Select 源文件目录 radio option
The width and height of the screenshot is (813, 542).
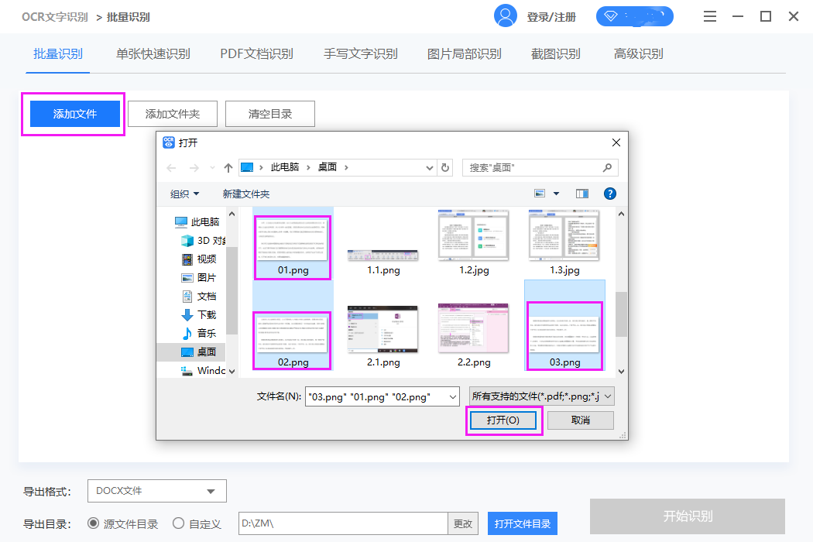94,523
